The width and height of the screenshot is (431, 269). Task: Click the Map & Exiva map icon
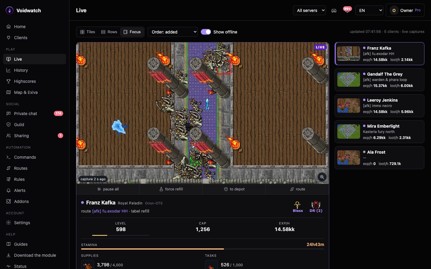click(9, 92)
